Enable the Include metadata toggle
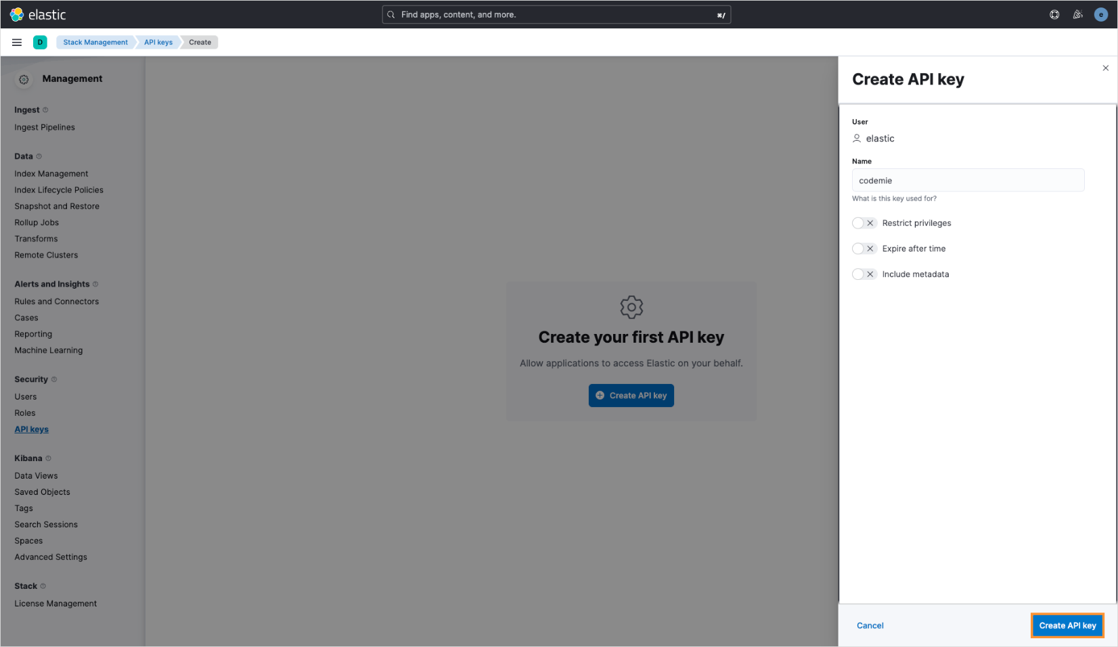Image resolution: width=1118 pixels, height=647 pixels. pyautogui.click(x=864, y=274)
